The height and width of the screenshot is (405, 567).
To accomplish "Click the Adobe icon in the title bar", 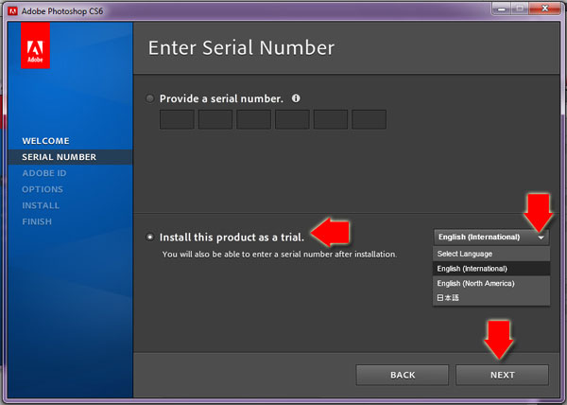I will pos(12,9).
